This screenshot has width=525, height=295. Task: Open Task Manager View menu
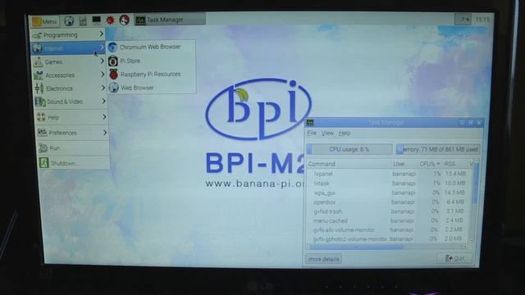click(327, 133)
